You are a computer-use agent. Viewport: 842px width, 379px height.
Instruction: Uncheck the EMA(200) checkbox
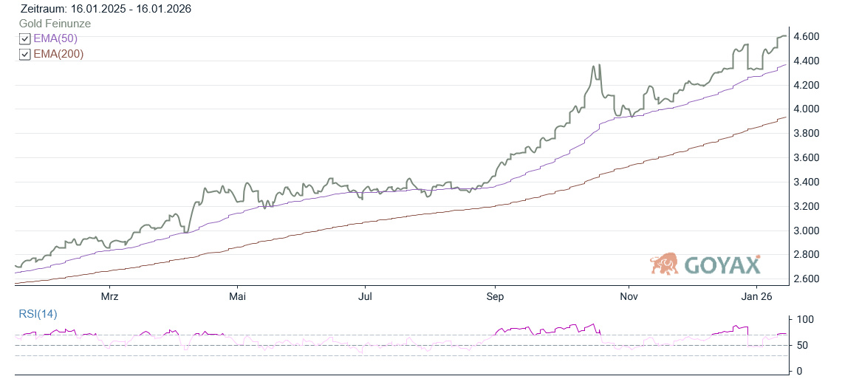[24, 55]
